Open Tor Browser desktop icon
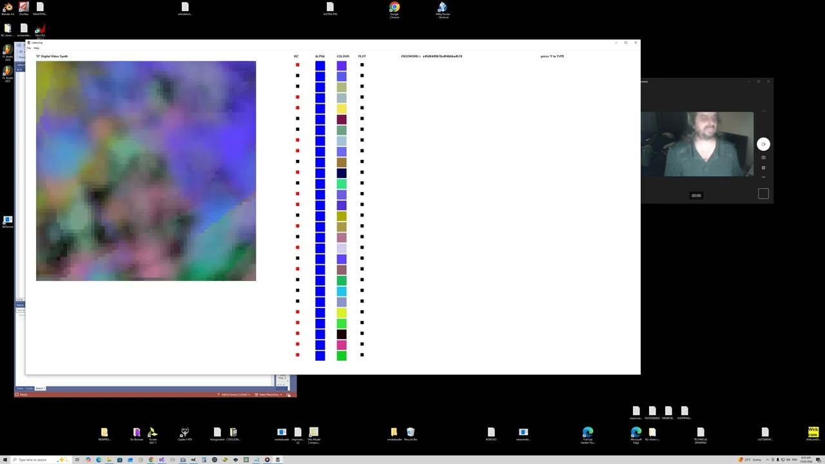Viewport: 825px width, 464px height. (x=137, y=434)
